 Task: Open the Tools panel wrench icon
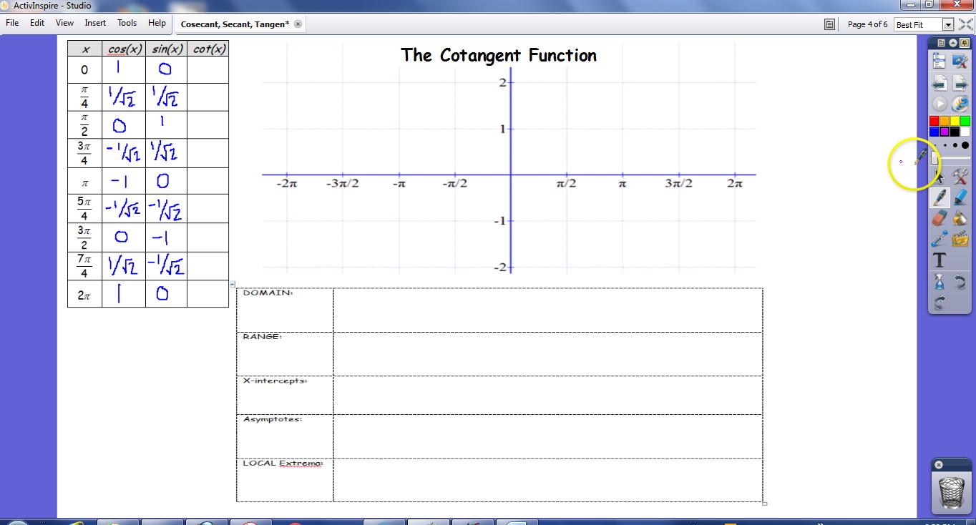pos(960,177)
